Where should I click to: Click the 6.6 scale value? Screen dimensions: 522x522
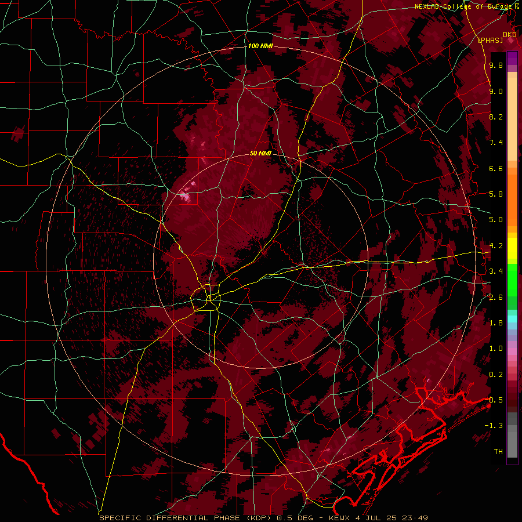pyautogui.click(x=496, y=168)
